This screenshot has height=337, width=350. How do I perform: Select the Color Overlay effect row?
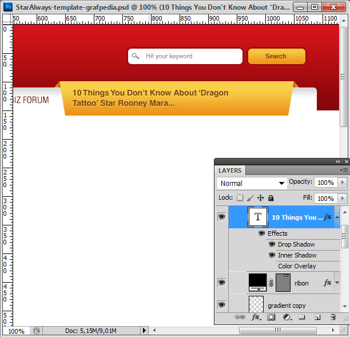(303, 266)
